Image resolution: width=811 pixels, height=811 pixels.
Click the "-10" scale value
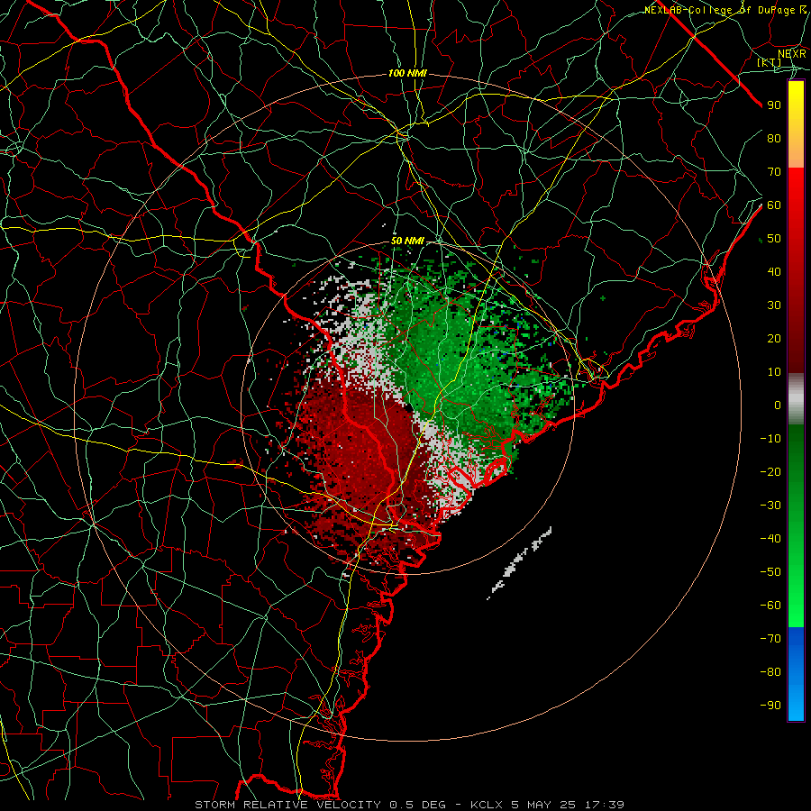(770, 439)
